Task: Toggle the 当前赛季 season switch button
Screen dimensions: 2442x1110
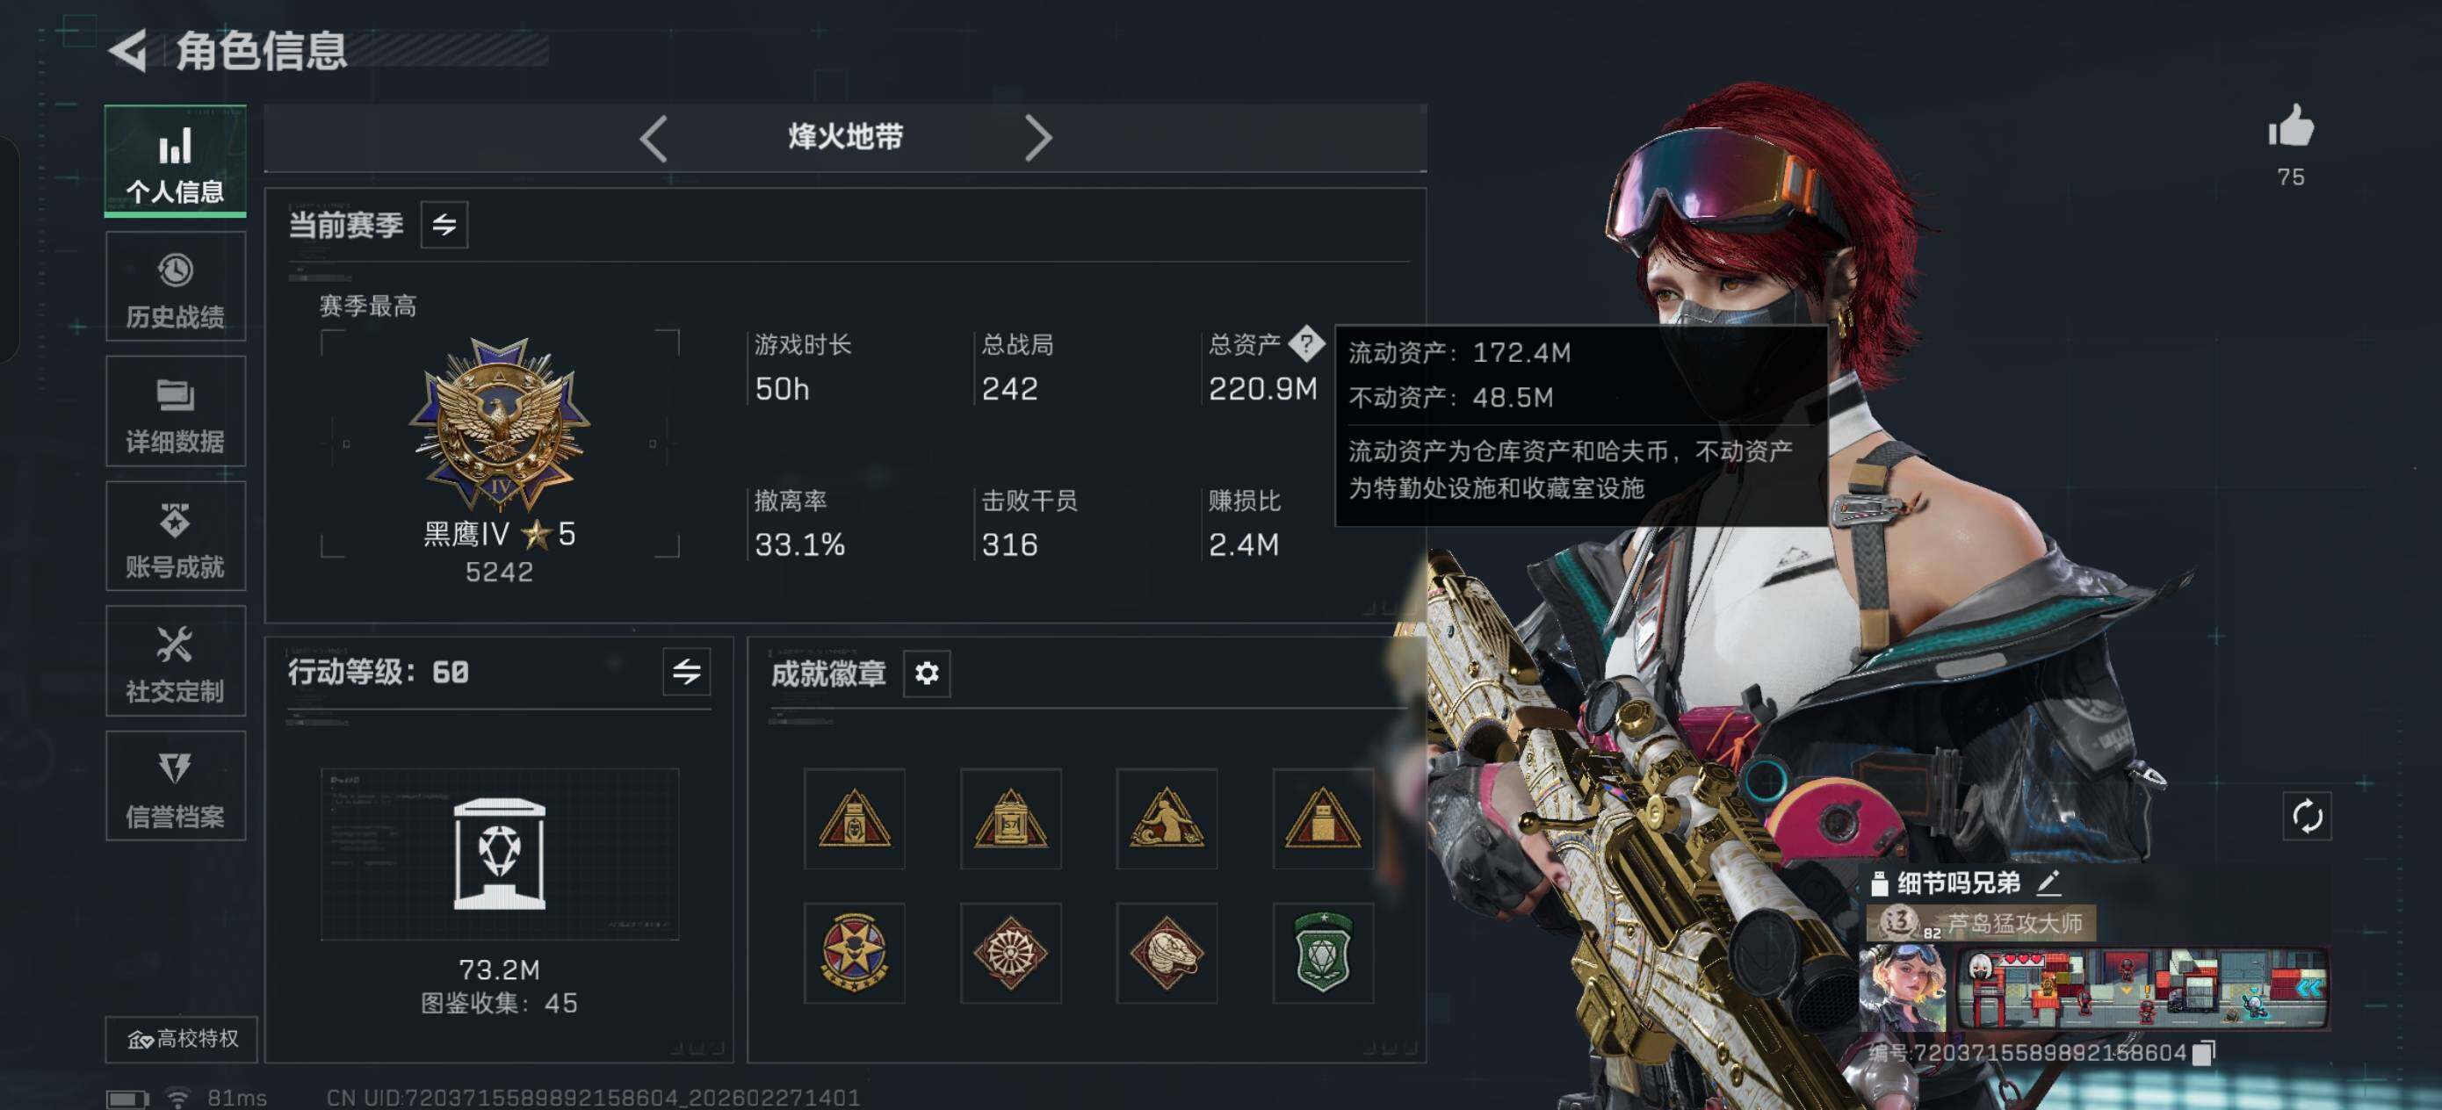Action: [x=444, y=226]
